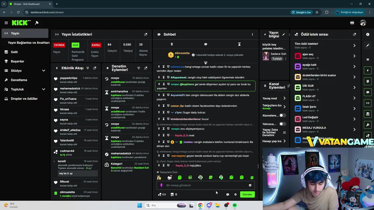The width and height of the screenshot is (374, 210).
Task: Focus the Bir mesaj gönderin input field
Action: click(x=206, y=185)
